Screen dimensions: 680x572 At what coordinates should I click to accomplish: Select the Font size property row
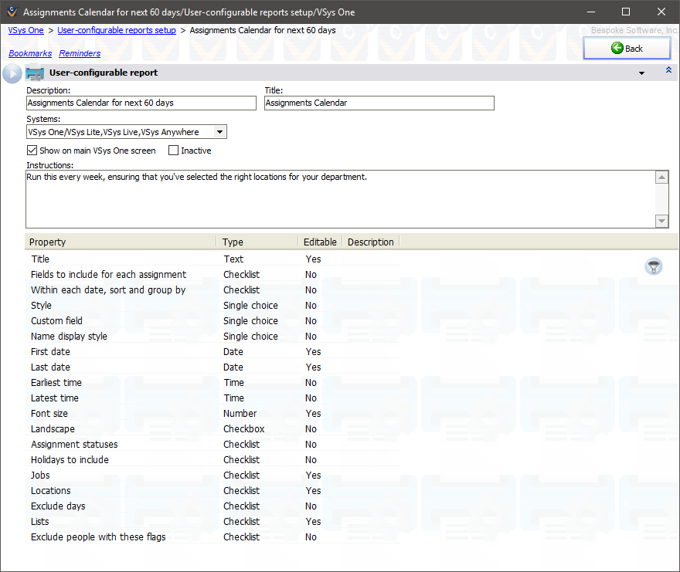tap(49, 414)
